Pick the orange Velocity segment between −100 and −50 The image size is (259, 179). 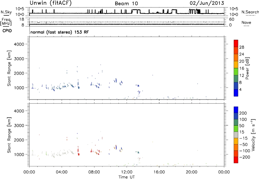(236, 148)
